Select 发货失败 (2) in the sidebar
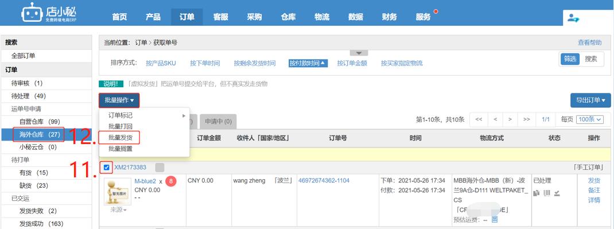Screen dimensions: 614x229 [46, 211]
